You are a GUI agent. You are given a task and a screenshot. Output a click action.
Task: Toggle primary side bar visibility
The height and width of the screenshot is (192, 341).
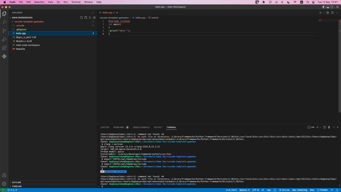pyautogui.click(x=324, y=7)
